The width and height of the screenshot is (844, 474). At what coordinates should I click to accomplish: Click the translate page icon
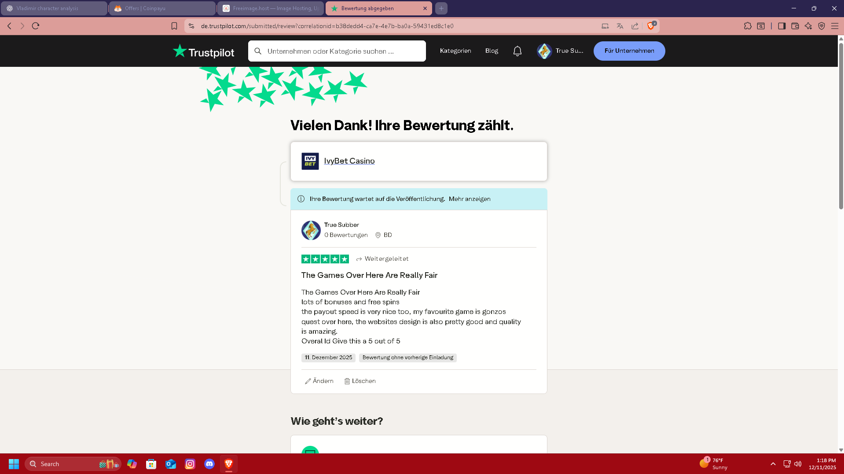point(620,26)
